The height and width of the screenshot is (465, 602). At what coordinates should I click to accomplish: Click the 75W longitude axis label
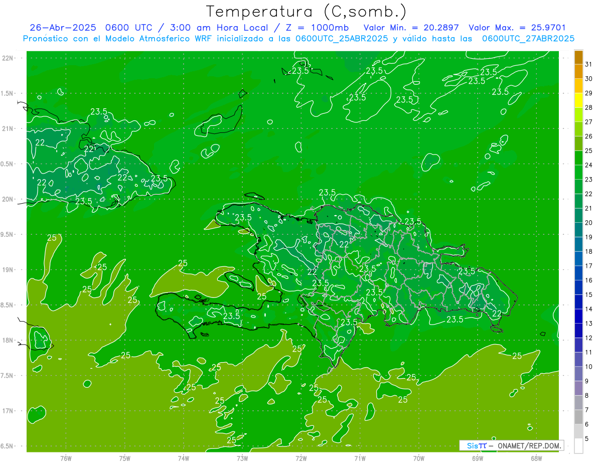tap(124, 458)
